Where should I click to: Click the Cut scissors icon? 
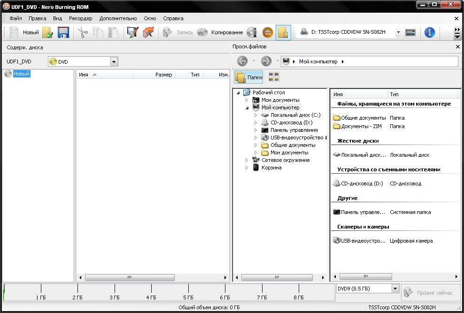click(x=83, y=32)
